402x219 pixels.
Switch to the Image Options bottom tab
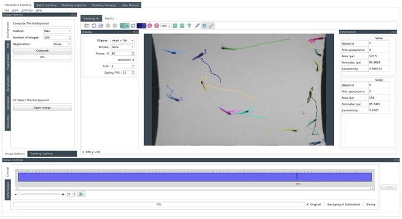click(15, 154)
